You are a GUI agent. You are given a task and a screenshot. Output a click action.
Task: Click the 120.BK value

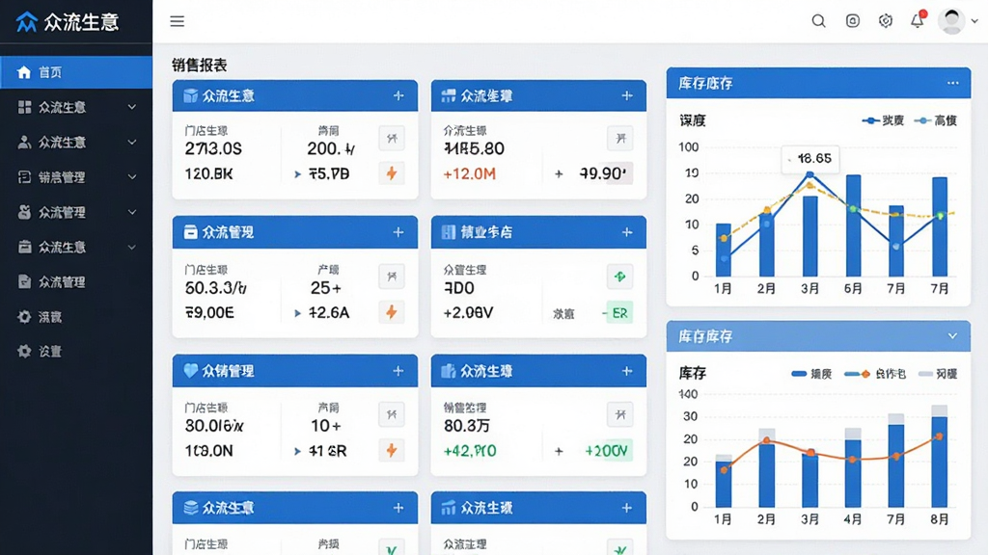[208, 173]
